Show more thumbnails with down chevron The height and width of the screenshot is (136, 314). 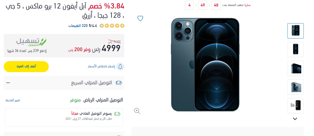coord(295,119)
